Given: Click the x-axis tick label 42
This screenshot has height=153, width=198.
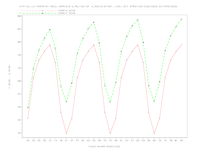Looking at the screenshot, I should pos(105,140).
